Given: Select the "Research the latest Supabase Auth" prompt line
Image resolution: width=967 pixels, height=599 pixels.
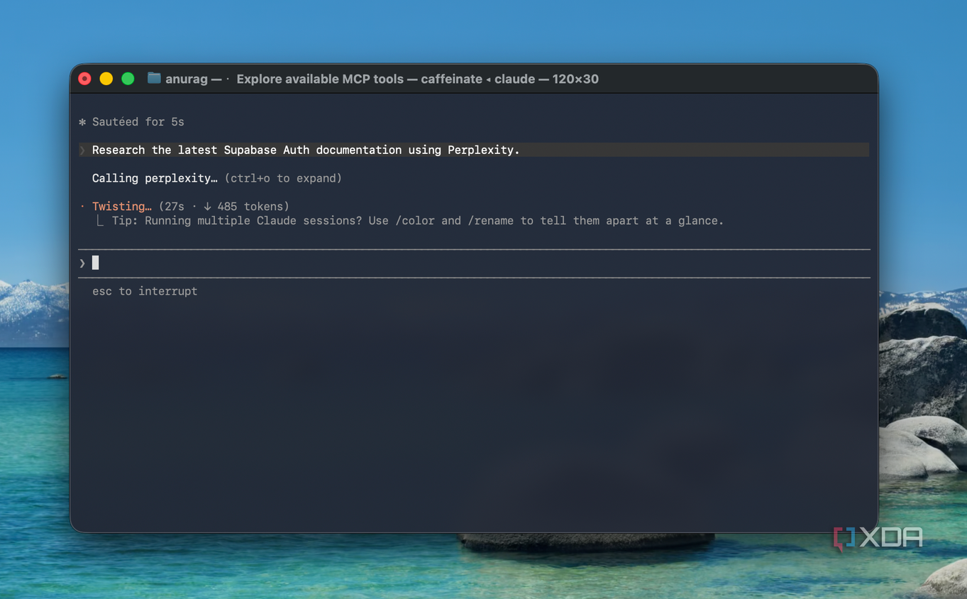Looking at the screenshot, I should pyautogui.click(x=474, y=150).
